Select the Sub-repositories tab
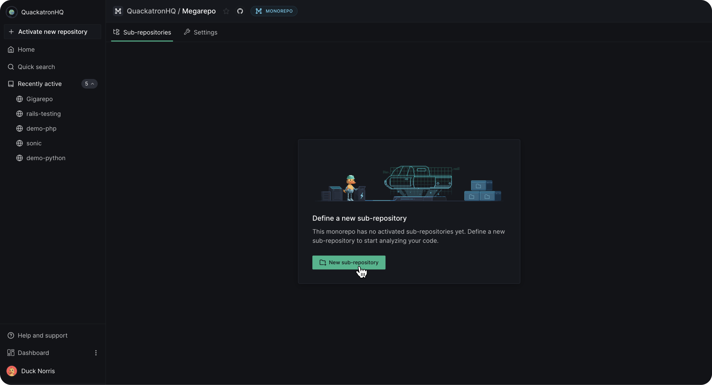 click(x=142, y=32)
